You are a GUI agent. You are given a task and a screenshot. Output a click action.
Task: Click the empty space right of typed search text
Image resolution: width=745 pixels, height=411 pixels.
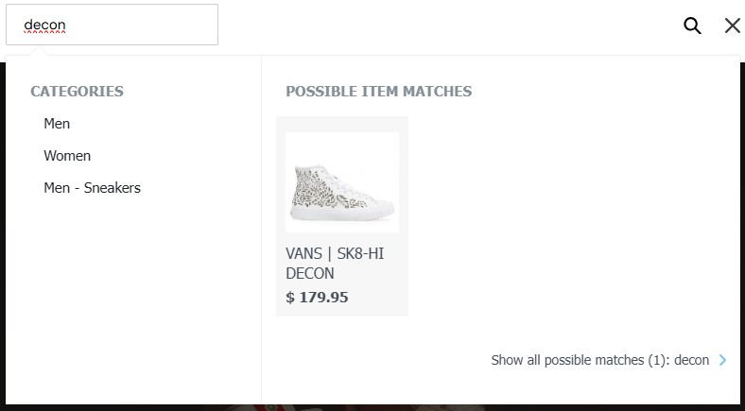point(151,25)
